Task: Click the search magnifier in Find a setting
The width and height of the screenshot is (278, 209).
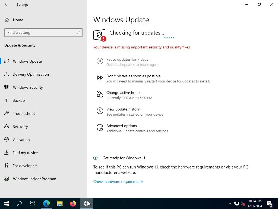Action: pyautogui.click(x=78, y=33)
